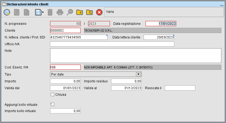Minimize the Dichiarazioni intento clienti window
This screenshot has height=123, width=226.
point(222,5)
